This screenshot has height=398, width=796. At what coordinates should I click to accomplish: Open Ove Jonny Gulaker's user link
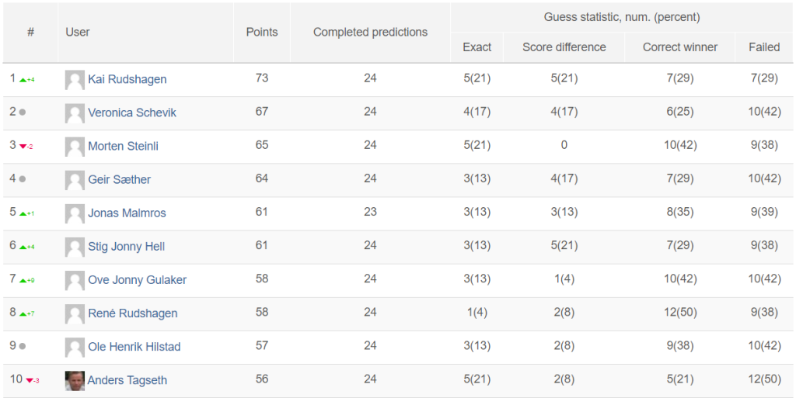[x=137, y=279]
